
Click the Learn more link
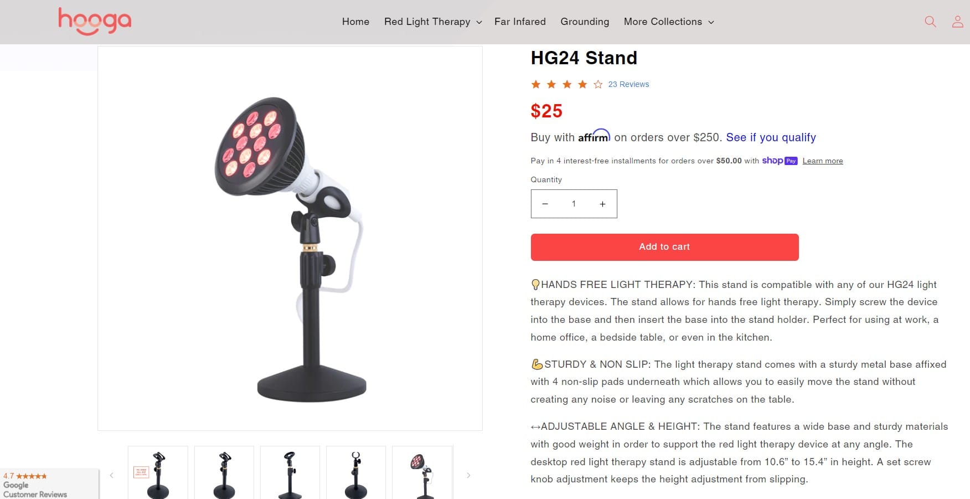point(823,161)
